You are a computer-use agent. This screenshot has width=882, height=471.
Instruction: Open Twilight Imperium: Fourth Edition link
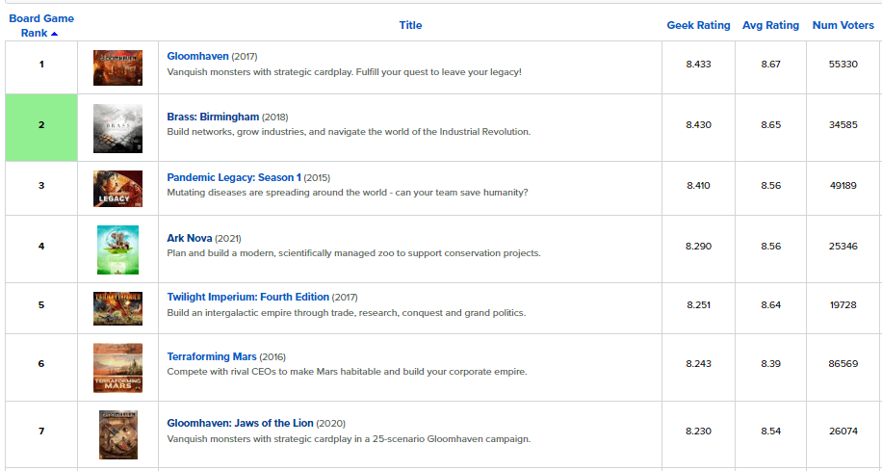[248, 297]
